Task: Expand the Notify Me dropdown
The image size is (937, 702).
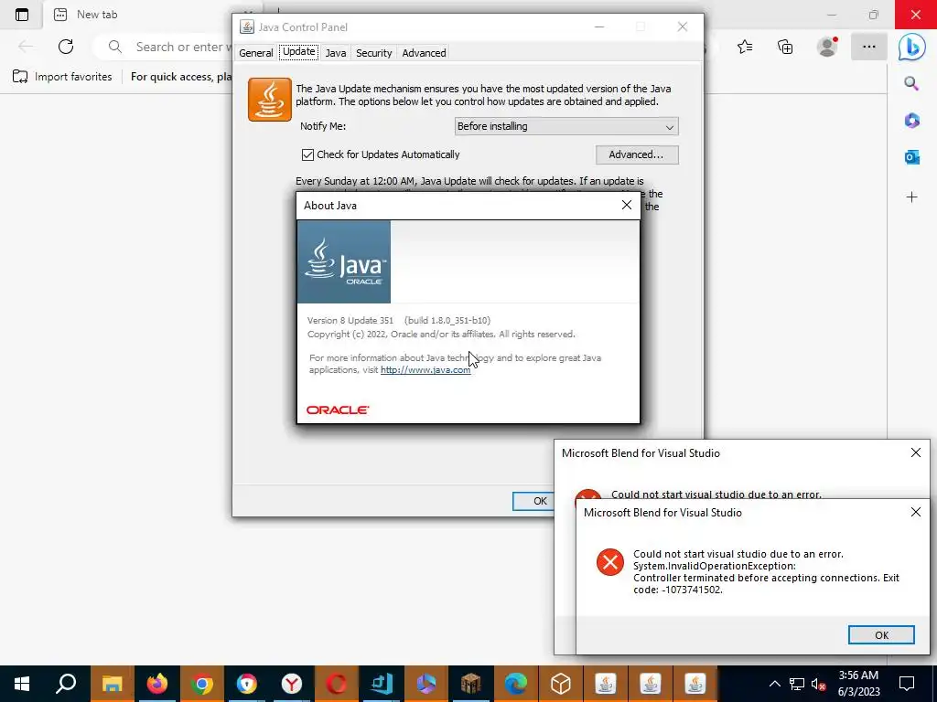Action: point(565,126)
